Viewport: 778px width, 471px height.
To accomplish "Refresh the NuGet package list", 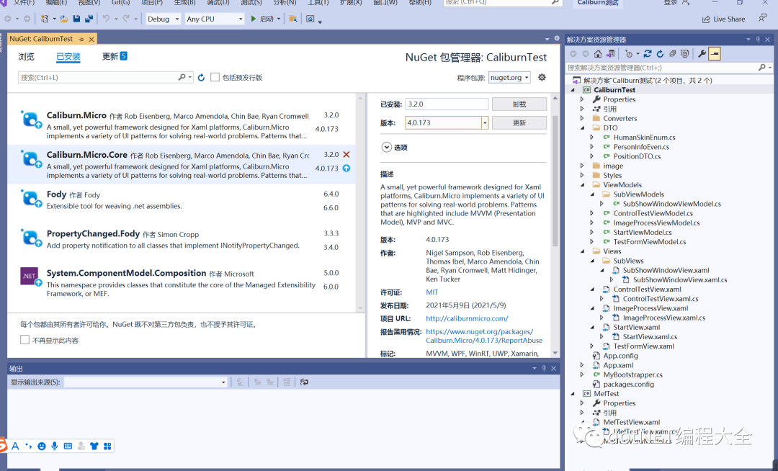I will (x=201, y=77).
